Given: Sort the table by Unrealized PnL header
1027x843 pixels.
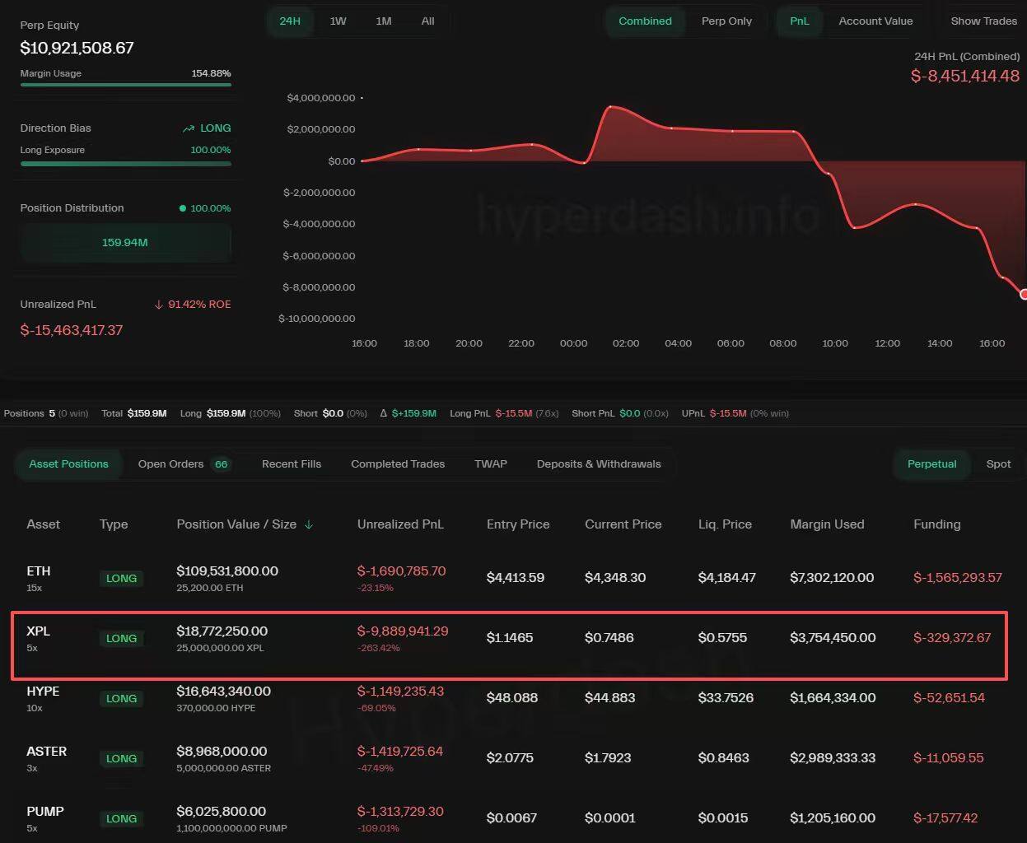Looking at the screenshot, I should point(400,524).
